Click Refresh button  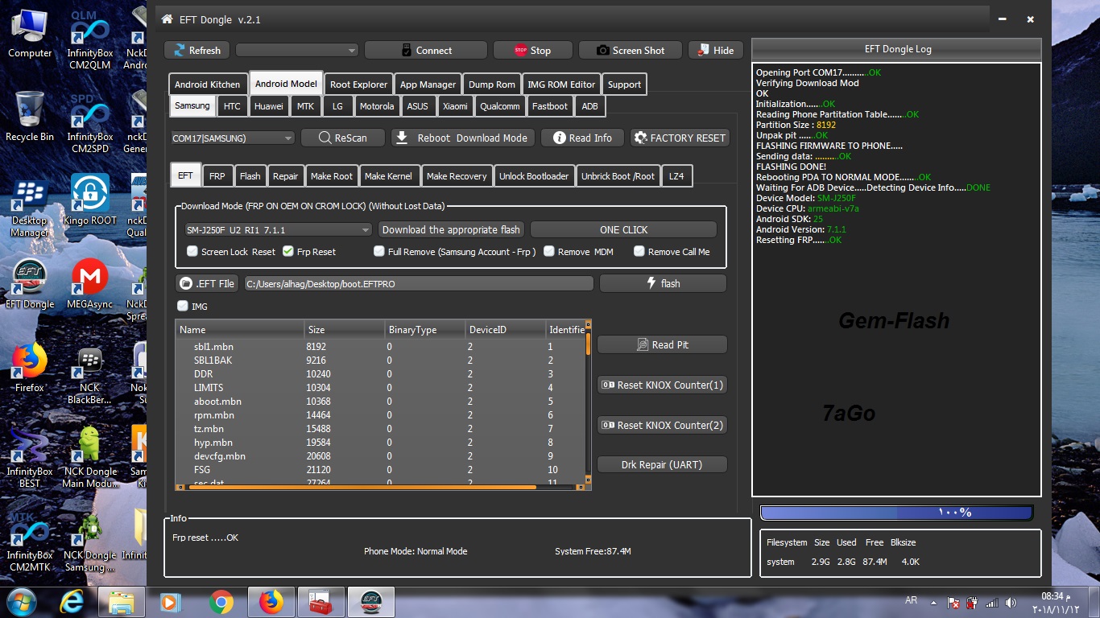click(x=196, y=50)
